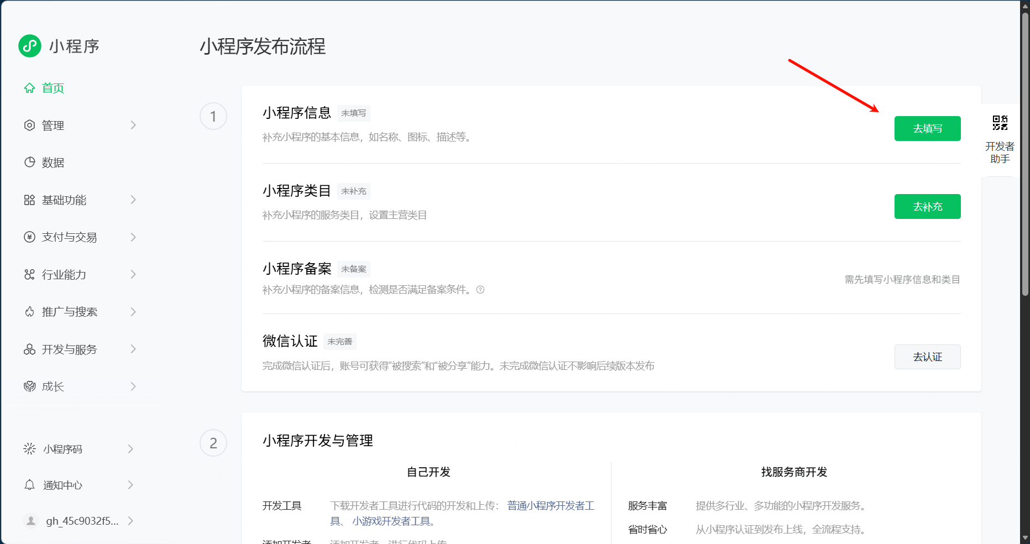
Task: Click the 找服务商开发 column title
Action: [794, 472]
